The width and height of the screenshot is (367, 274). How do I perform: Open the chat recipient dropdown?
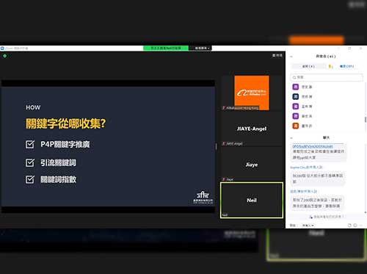click(x=308, y=226)
